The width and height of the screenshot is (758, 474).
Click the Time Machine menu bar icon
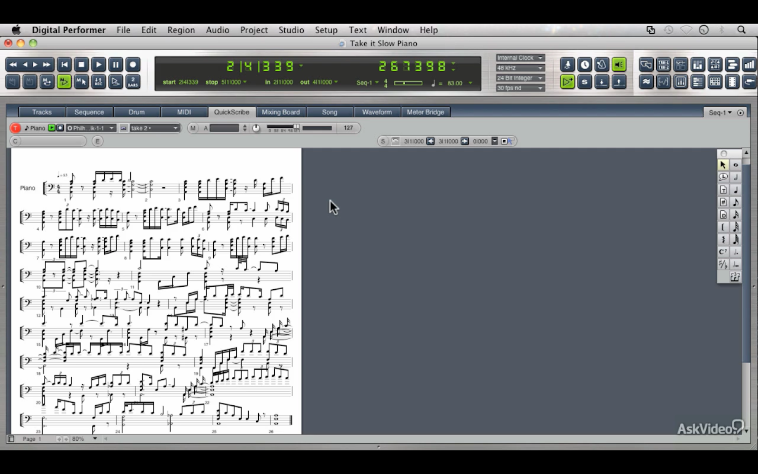pyautogui.click(x=668, y=30)
